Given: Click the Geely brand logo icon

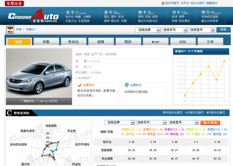Looking at the screenshot, I should (10, 30).
